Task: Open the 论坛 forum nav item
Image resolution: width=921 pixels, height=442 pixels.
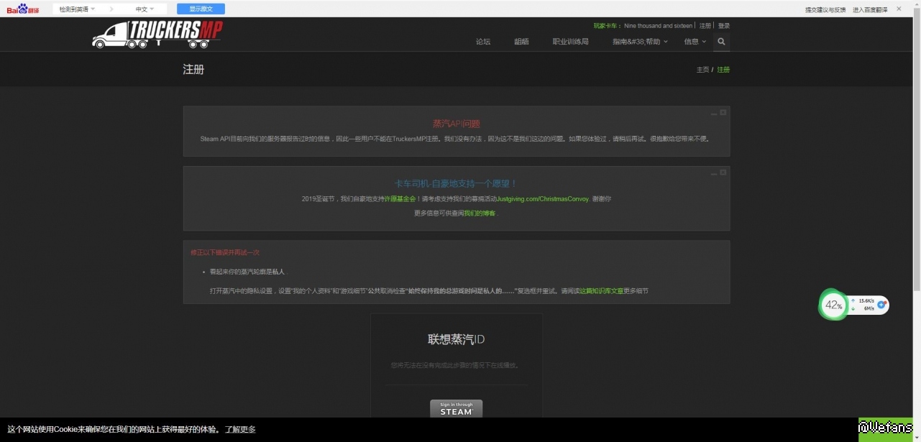Action: (483, 42)
